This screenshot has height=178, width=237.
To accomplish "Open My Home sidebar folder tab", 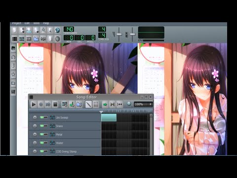I will coord(13,83).
